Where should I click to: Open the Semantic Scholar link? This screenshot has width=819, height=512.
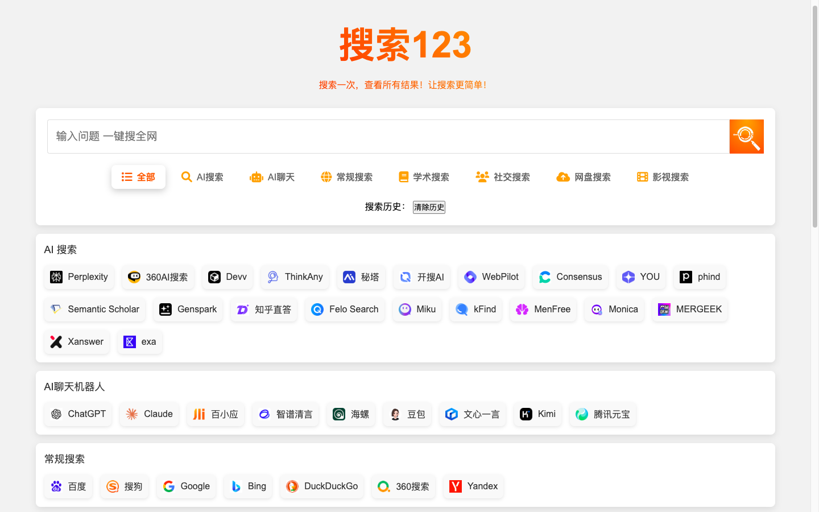click(x=94, y=309)
